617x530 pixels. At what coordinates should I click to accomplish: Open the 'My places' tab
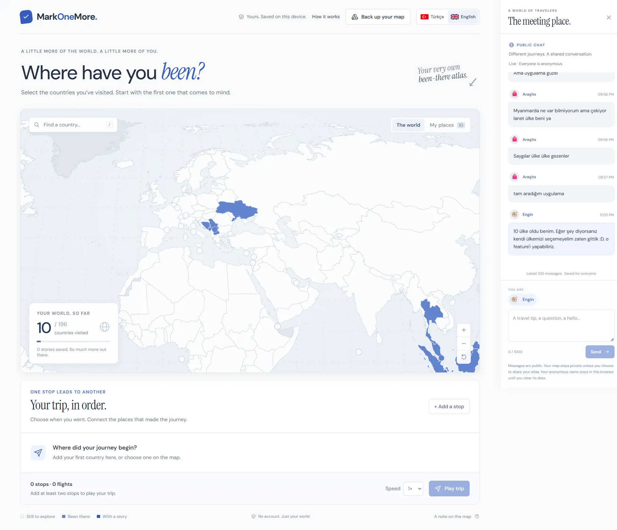click(447, 125)
